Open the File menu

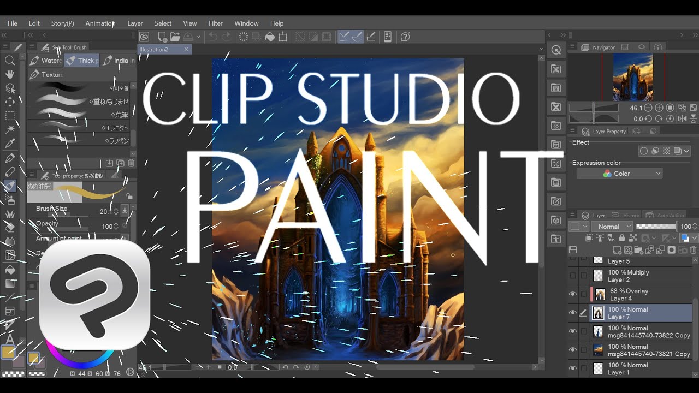point(13,23)
